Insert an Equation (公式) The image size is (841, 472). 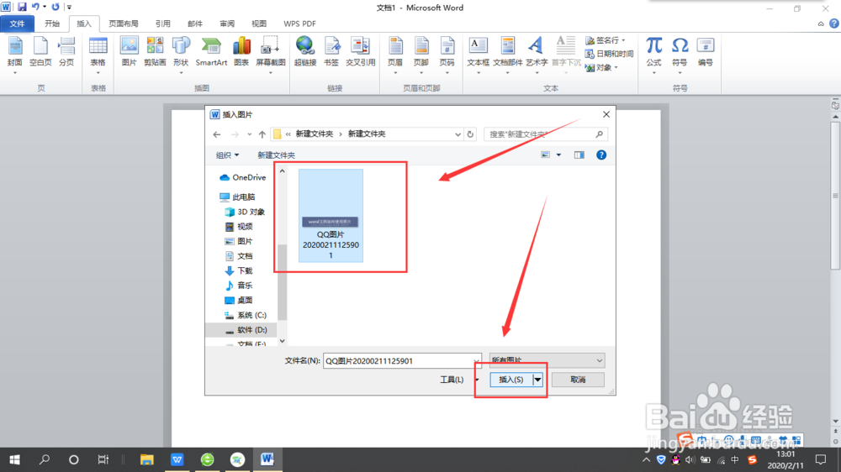653,53
